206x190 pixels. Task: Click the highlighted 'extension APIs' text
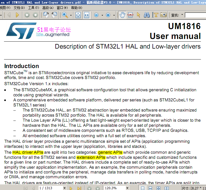(91, 157)
